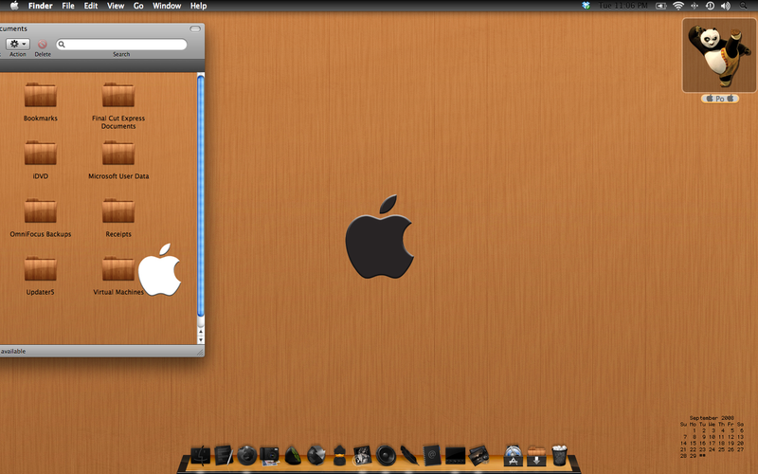Open the volume control in menu bar
Image resolution: width=758 pixels, height=474 pixels.
(x=726, y=6)
